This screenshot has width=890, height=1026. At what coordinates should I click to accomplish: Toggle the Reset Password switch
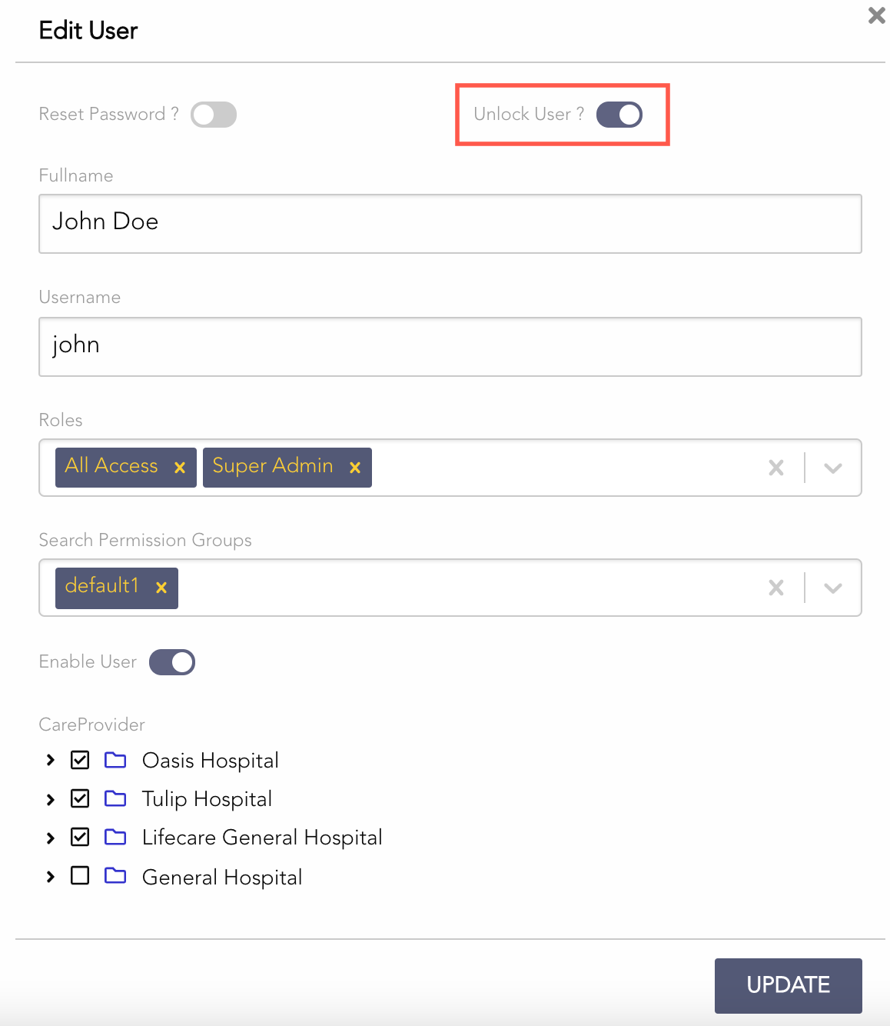[214, 115]
